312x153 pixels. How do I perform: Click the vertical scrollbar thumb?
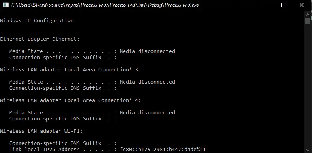307,21
